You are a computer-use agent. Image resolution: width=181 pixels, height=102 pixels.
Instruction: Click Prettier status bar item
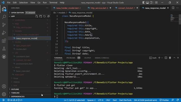pos(164,100)
